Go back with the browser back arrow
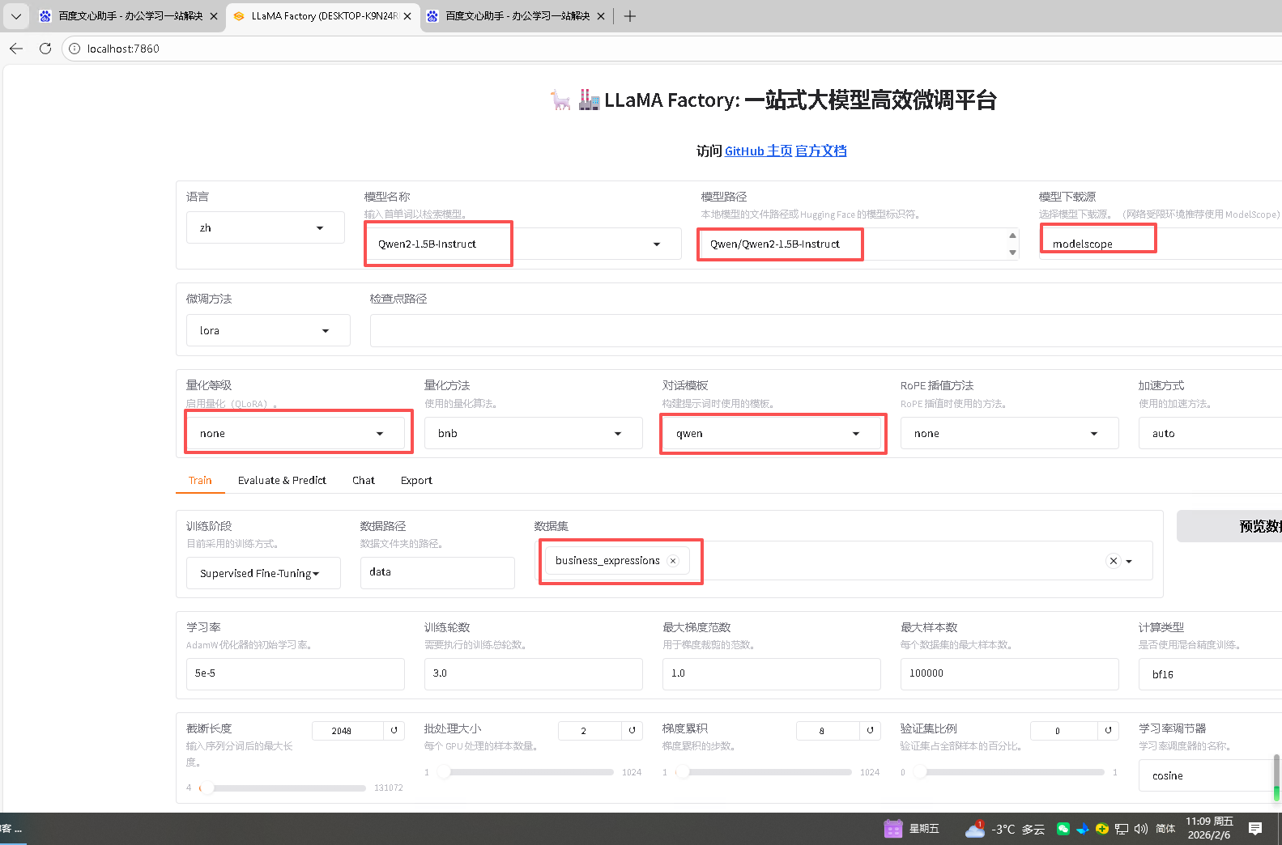Viewport: 1282px width, 845px height. pyautogui.click(x=16, y=49)
